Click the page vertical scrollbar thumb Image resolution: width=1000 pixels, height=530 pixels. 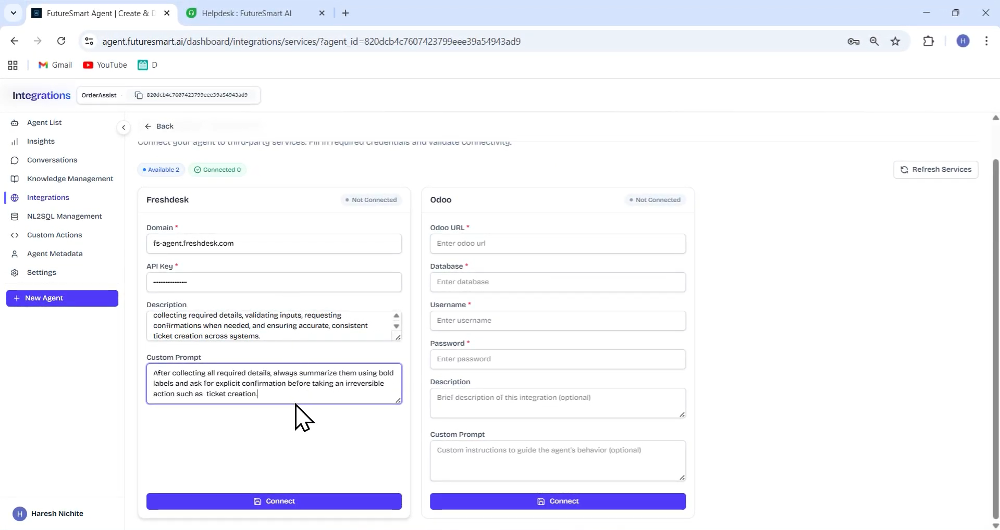tap(995, 338)
